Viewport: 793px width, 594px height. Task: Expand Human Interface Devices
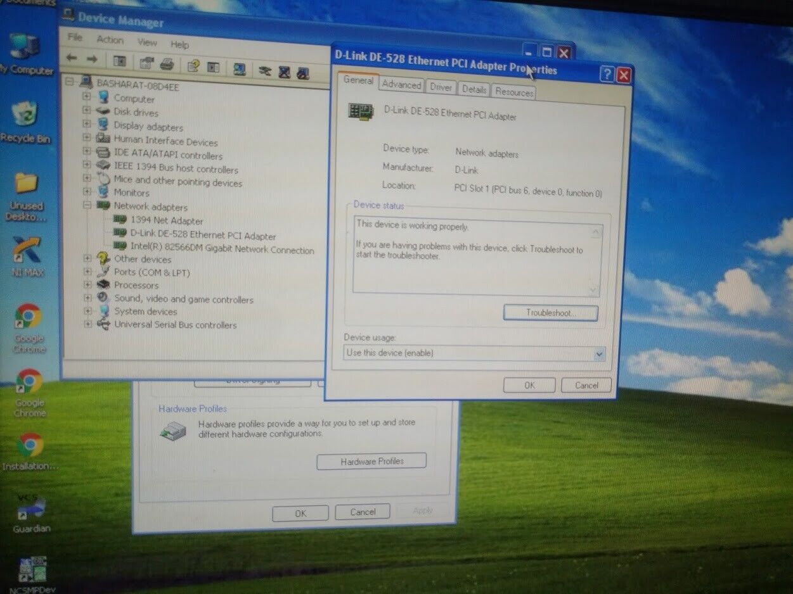coord(87,138)
